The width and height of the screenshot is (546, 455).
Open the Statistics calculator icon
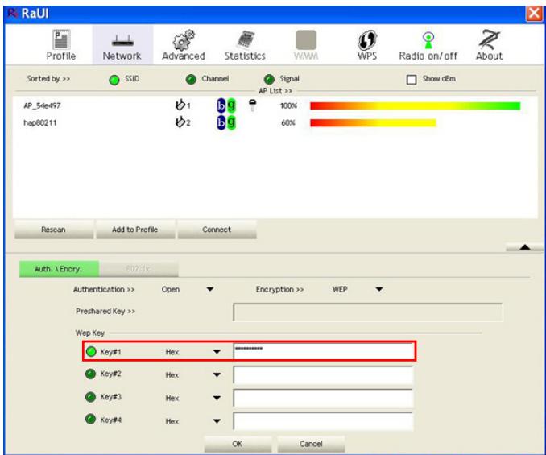pos(246,39)
